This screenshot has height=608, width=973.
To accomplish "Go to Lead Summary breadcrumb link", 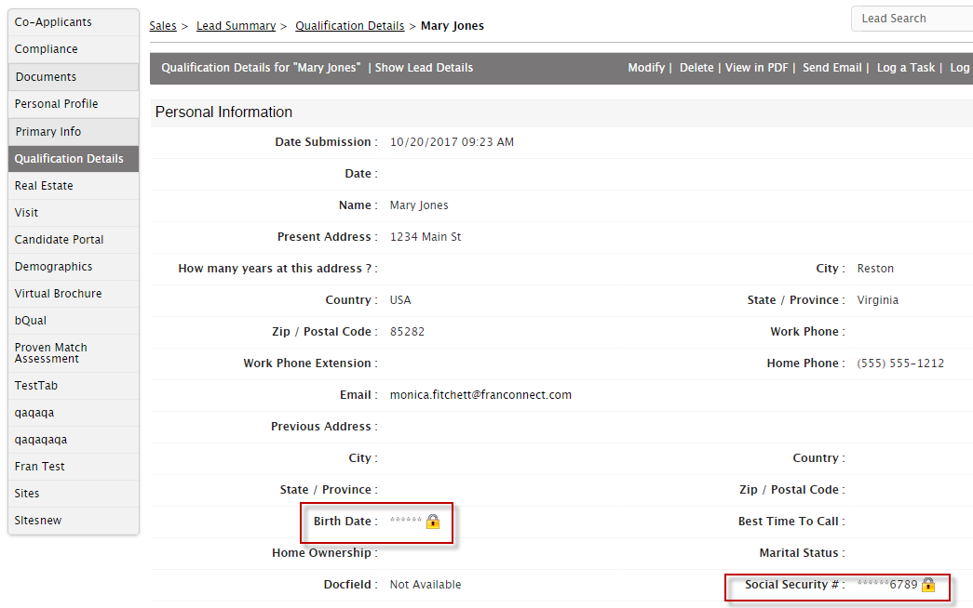I will 236,26.
